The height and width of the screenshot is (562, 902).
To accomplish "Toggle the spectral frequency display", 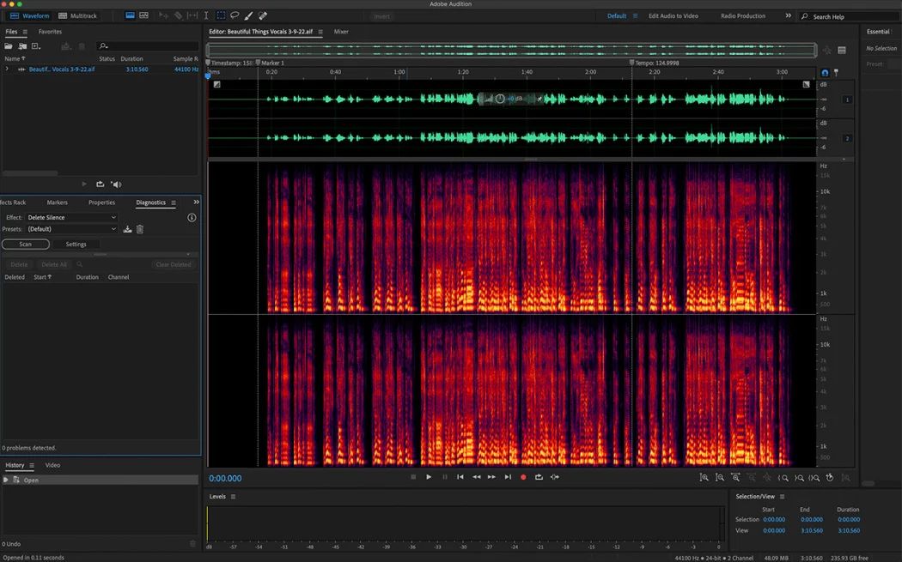I will coord(143,15).
